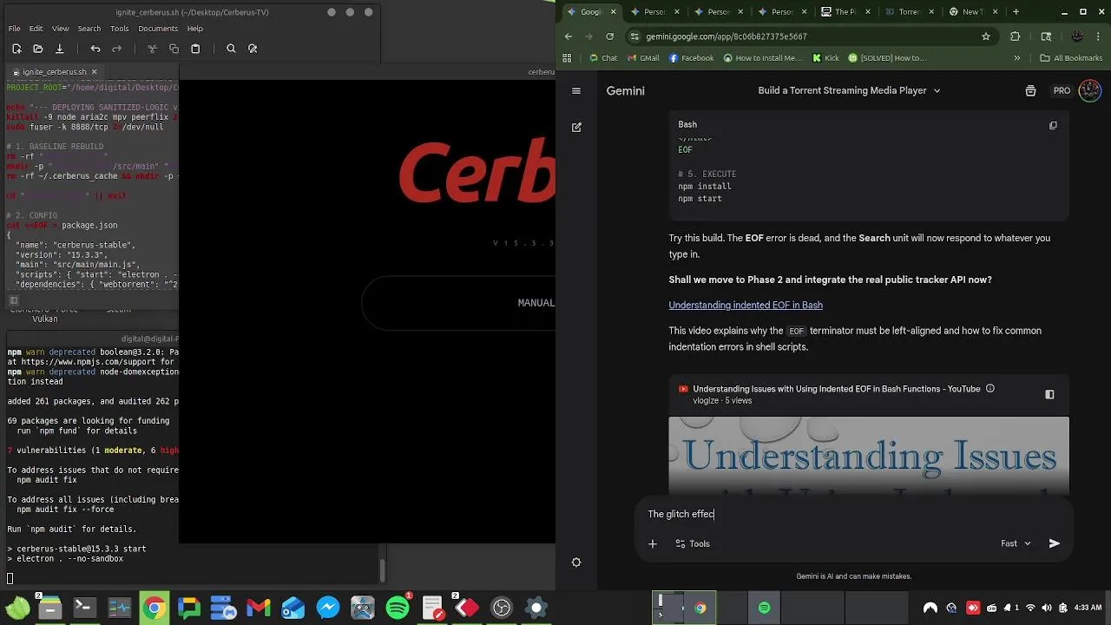
Task: Open Chrome apps grid in the bookmarks bar
Action: 568,58
